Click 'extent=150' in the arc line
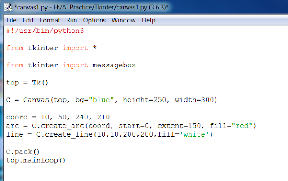 click(179, 126)
